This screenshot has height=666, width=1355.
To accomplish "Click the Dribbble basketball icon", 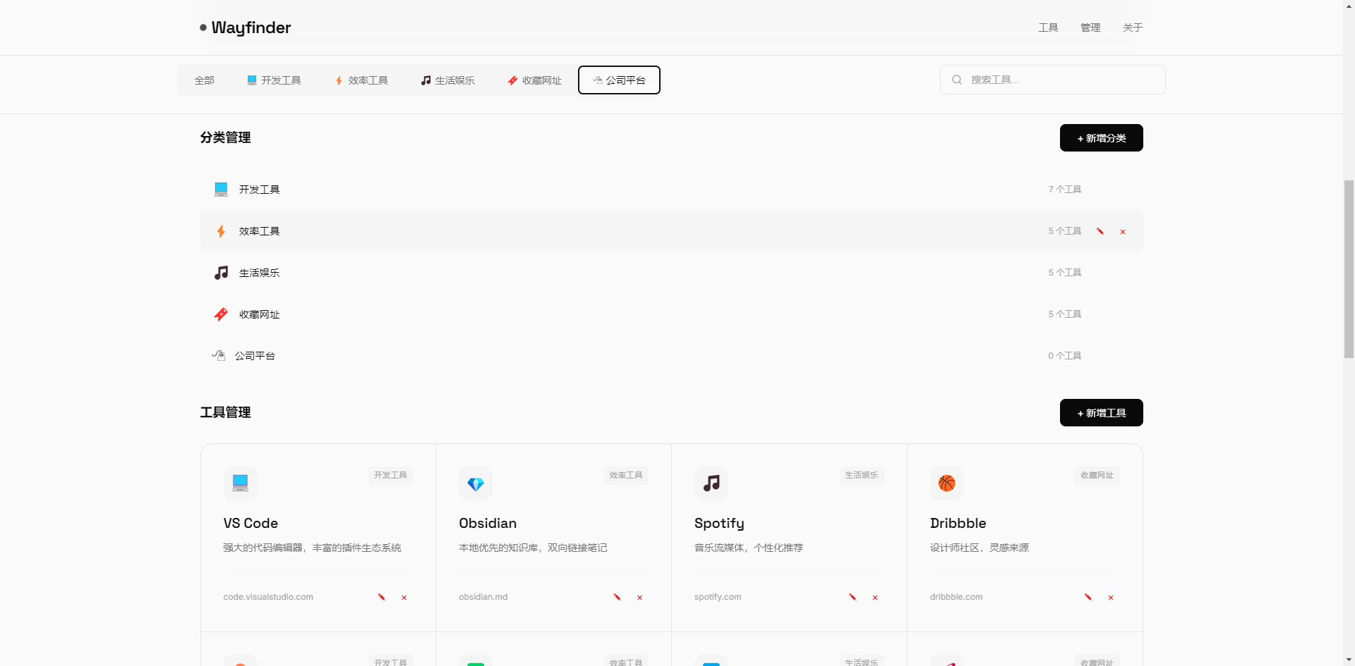I will [946, 483].
